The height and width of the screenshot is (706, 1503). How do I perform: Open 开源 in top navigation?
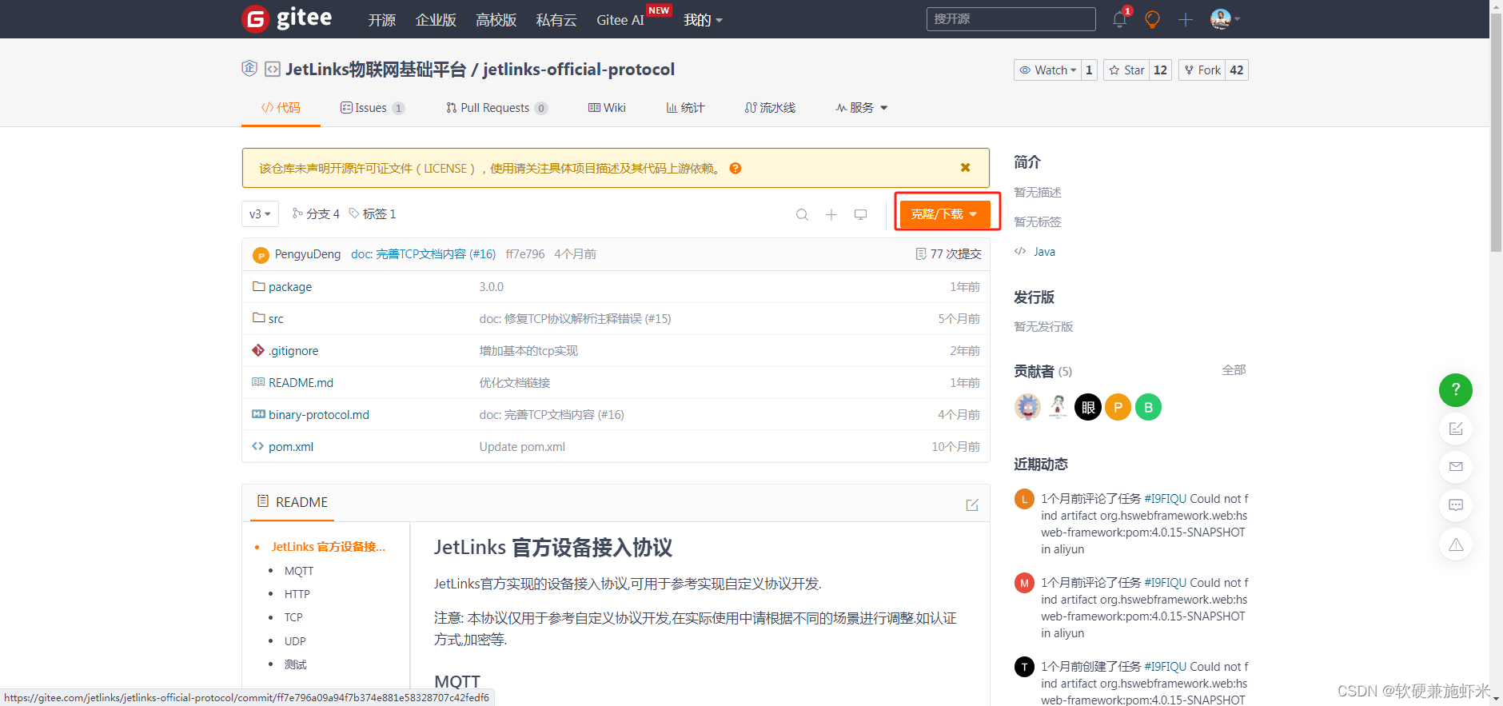coord(381,20)
